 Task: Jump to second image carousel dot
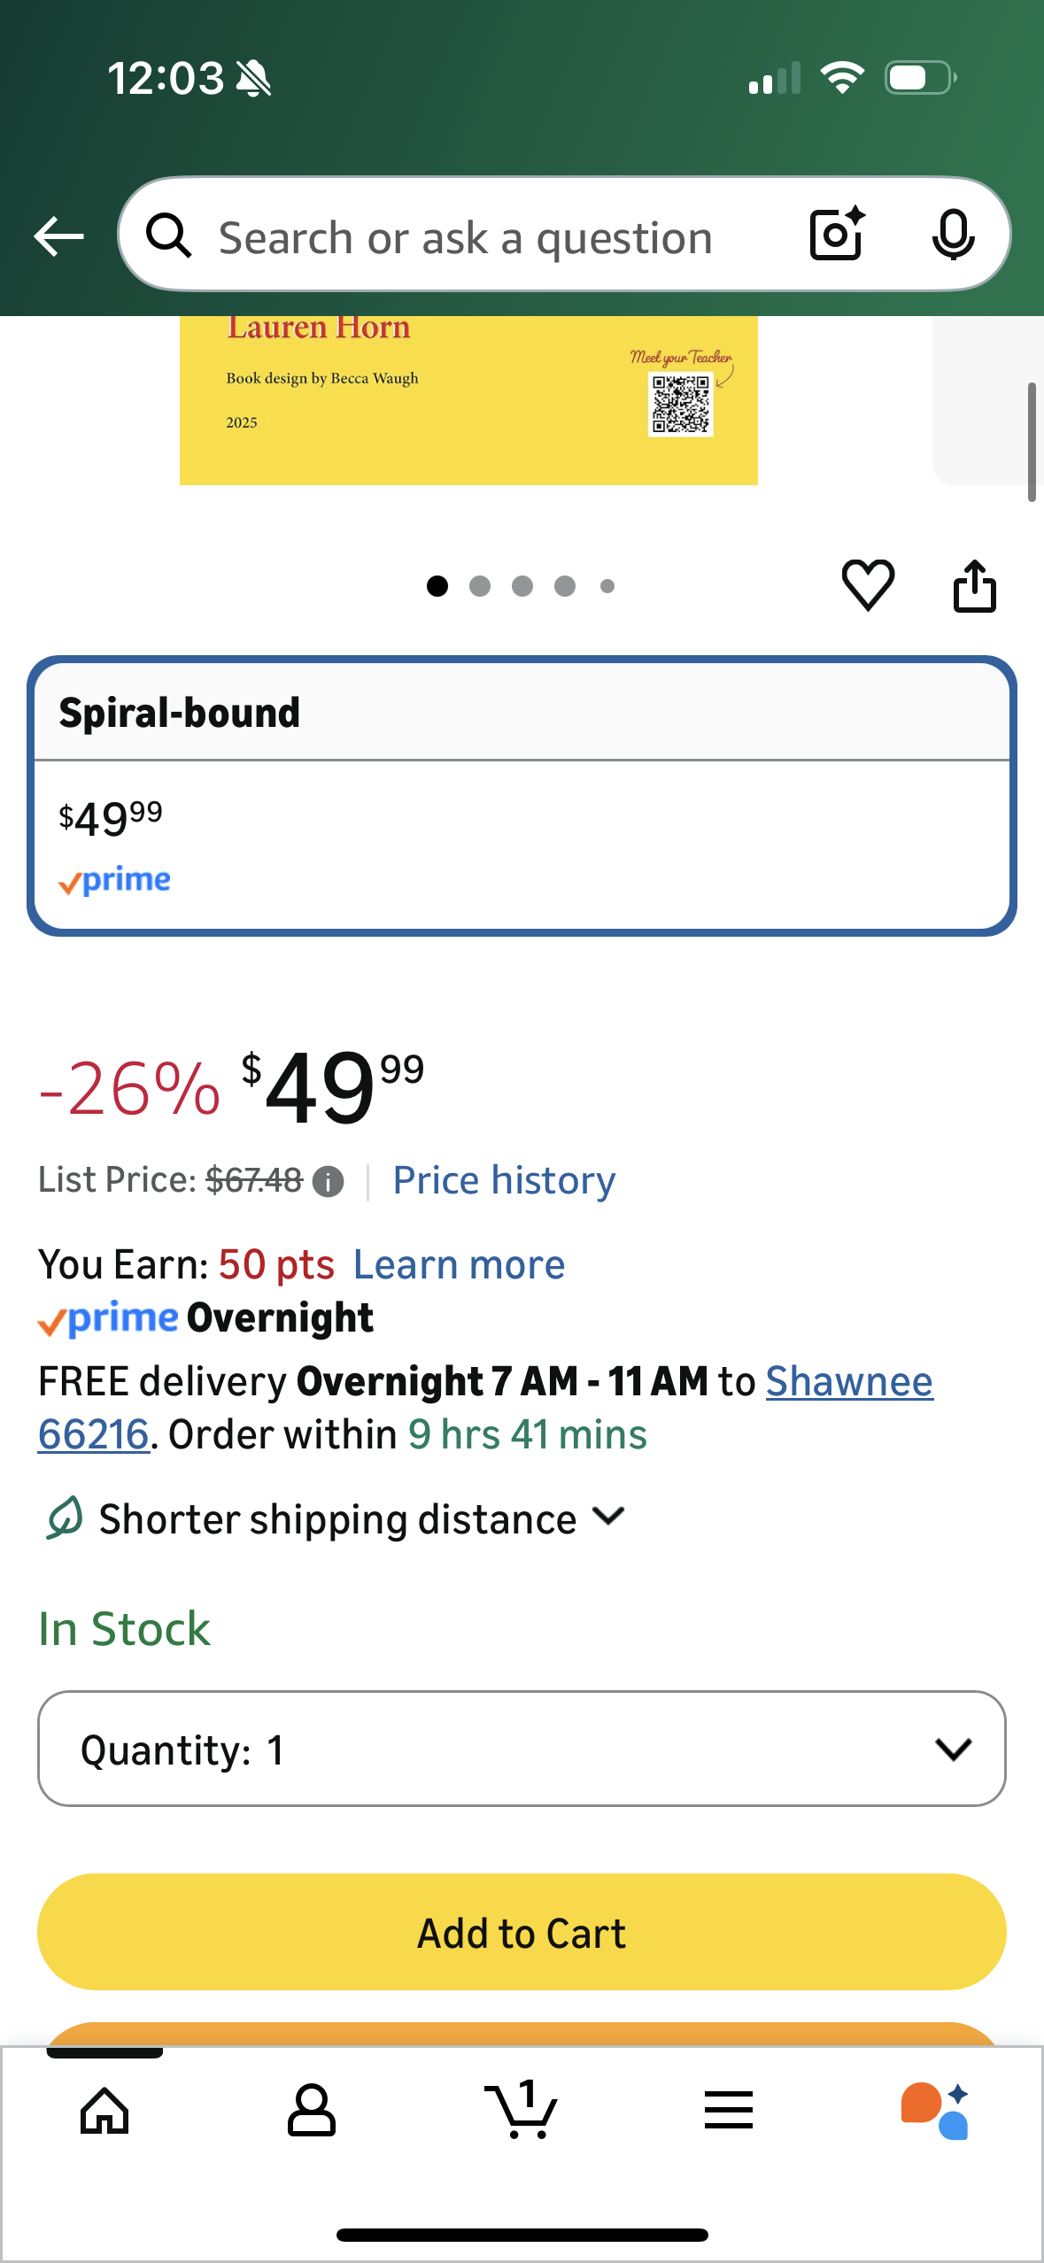point(480,586)
